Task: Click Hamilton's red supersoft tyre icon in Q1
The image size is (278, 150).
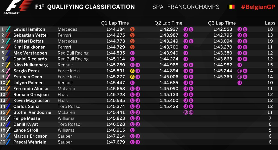Action: [x=132, y=29]
